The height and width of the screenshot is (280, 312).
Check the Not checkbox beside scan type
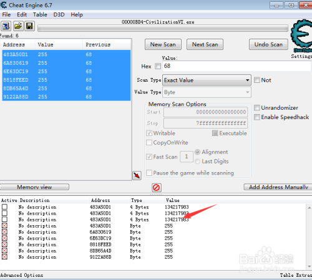[257, 80]
